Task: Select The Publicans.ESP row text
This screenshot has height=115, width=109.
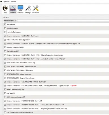Action: click(x=13, y=51)
